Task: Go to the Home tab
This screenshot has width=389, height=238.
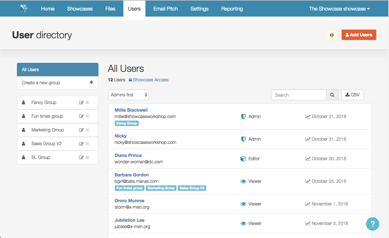Action: pos(48,9)
